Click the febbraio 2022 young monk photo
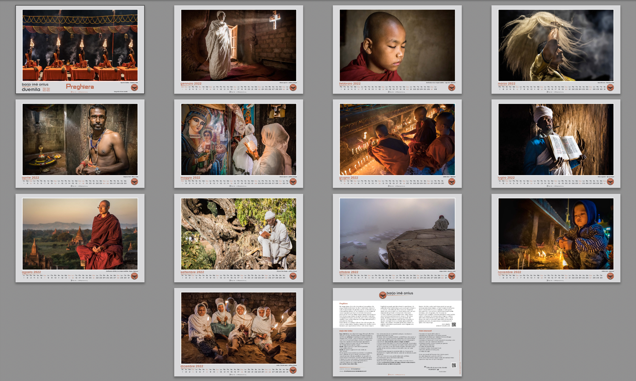The width and height of the screenshot is (636, 381). pos(397,46)
